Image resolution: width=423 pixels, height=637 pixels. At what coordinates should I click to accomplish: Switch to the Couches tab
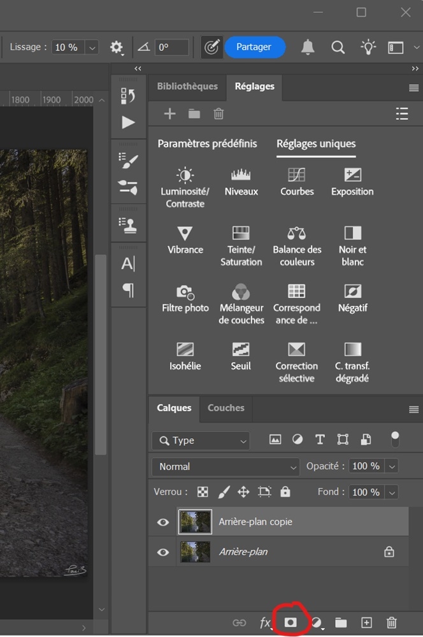point(226,408)
